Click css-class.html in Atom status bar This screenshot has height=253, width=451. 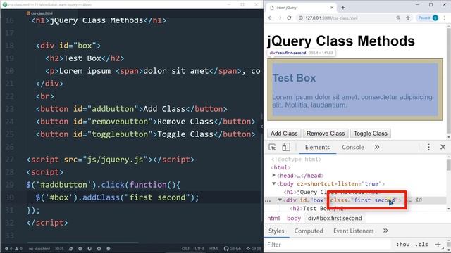(x=39, y=249)
